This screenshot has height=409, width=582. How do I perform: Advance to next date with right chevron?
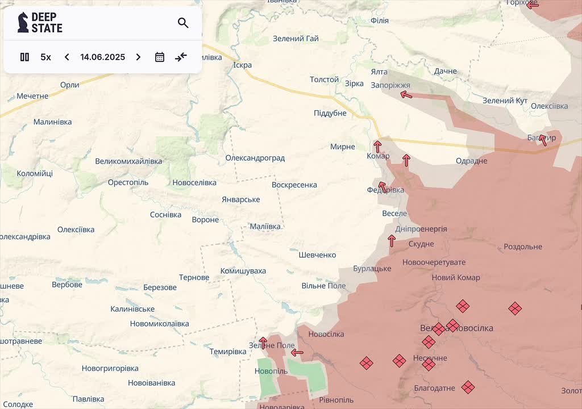[x=138, y=57]
